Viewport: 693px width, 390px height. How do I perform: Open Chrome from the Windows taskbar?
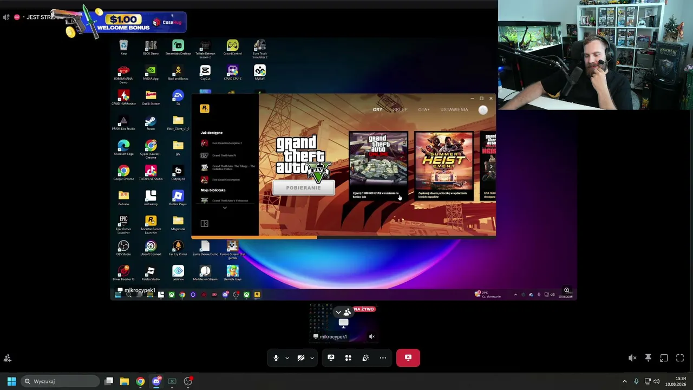tap(140, 381)
